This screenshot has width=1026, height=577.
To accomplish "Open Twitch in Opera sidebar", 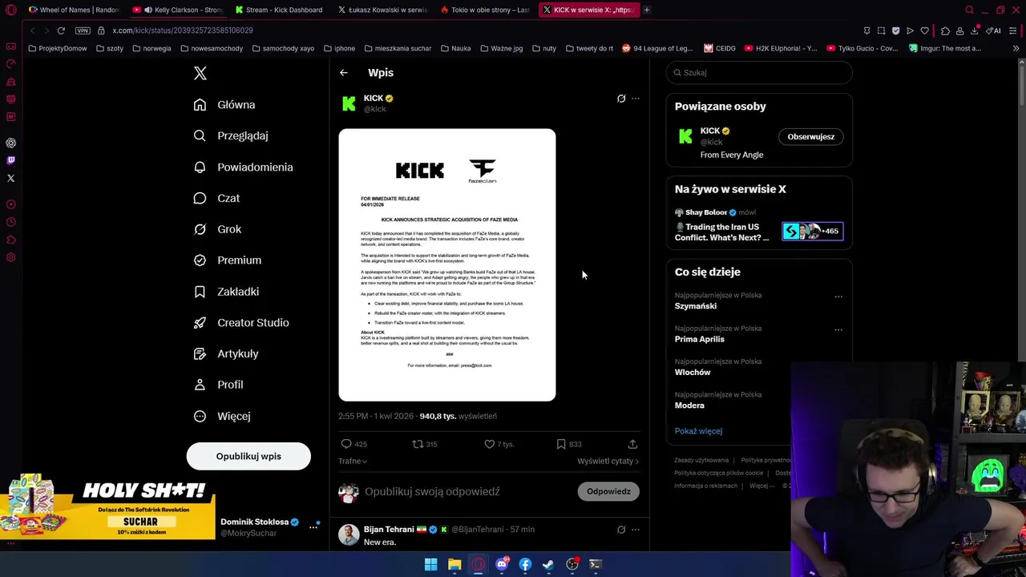I will tap(11, 161).
